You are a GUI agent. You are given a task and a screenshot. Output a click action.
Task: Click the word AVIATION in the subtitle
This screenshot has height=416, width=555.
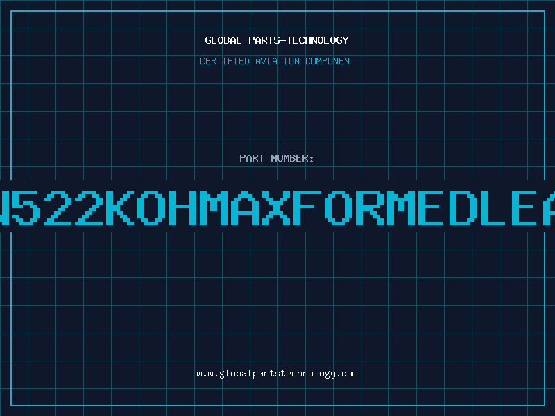tap(277, 61)
